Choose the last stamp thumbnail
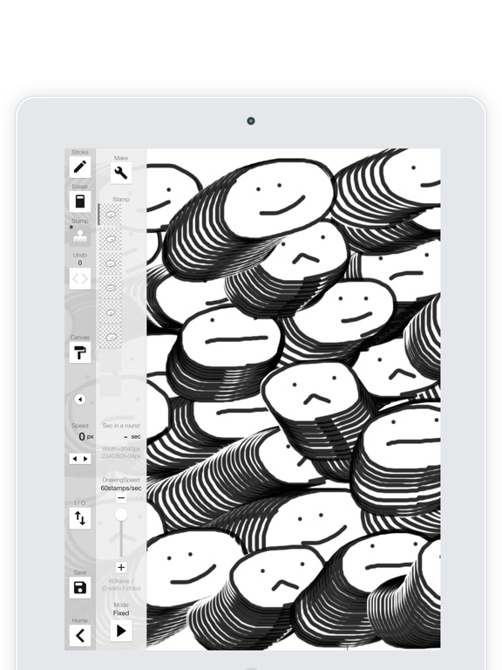 (111, 337)
